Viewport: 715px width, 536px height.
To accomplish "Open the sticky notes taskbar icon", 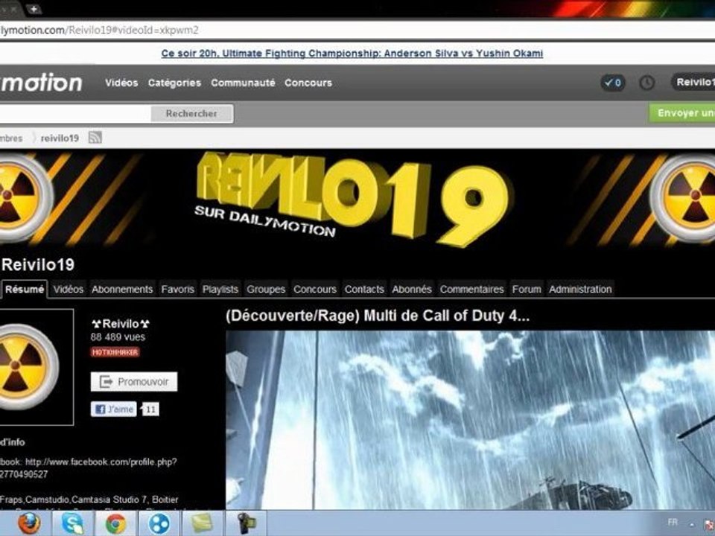I will pos(202,523).
